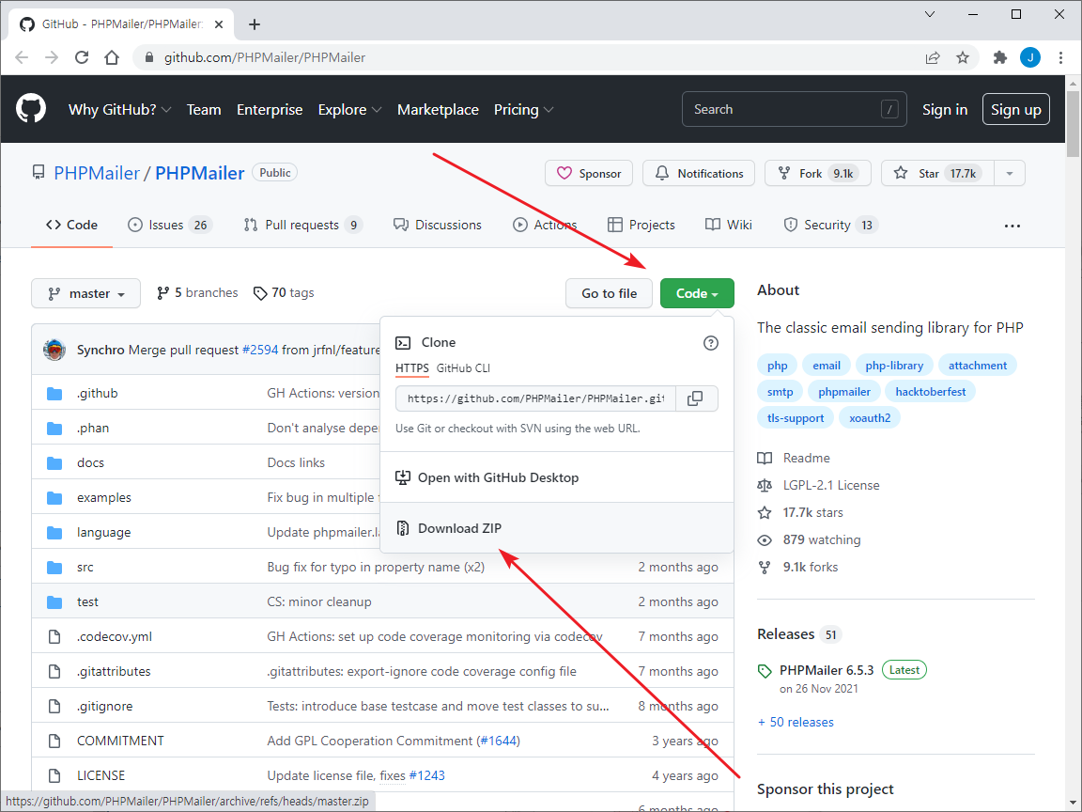The image size is (1082, 812).
Task: Open Clone help question mark icon
Action: point(710,343)
